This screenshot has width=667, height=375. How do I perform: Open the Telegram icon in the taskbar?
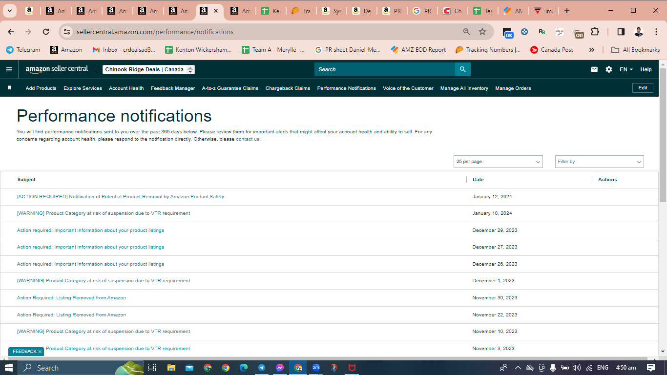[262, 368]
